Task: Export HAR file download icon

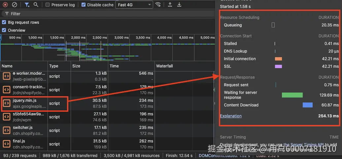Action: pos(179,5)
